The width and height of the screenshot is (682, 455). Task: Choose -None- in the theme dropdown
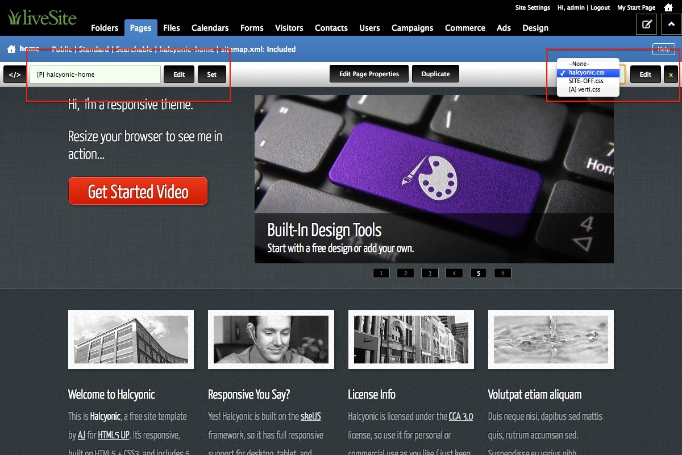(x=588, y=64)
